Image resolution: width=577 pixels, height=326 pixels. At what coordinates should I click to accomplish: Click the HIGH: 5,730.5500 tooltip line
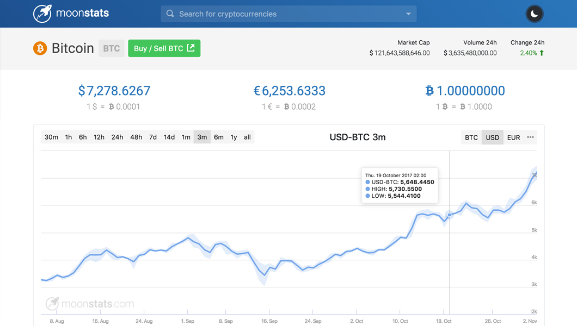(x=394, y=189)
